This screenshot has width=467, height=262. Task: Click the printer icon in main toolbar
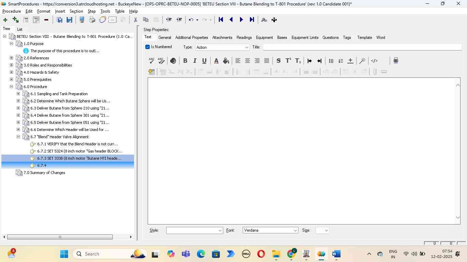[x=92, y=20]
